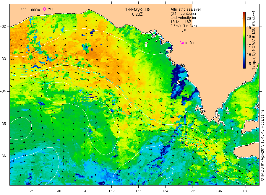The height and width of the screenshot is (195, 266).
Task: Click the '19-May 18Z' caption line
Action: tap(181, 22)
